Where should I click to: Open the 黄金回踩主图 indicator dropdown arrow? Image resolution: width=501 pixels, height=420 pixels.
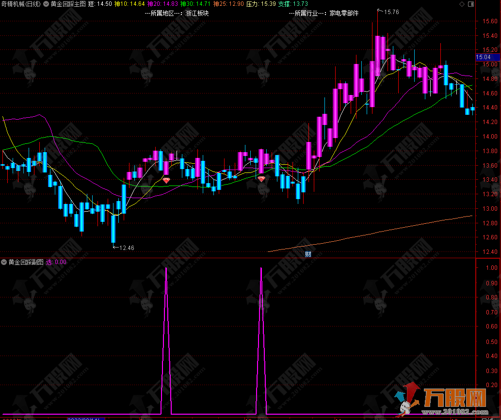[46, 4]
